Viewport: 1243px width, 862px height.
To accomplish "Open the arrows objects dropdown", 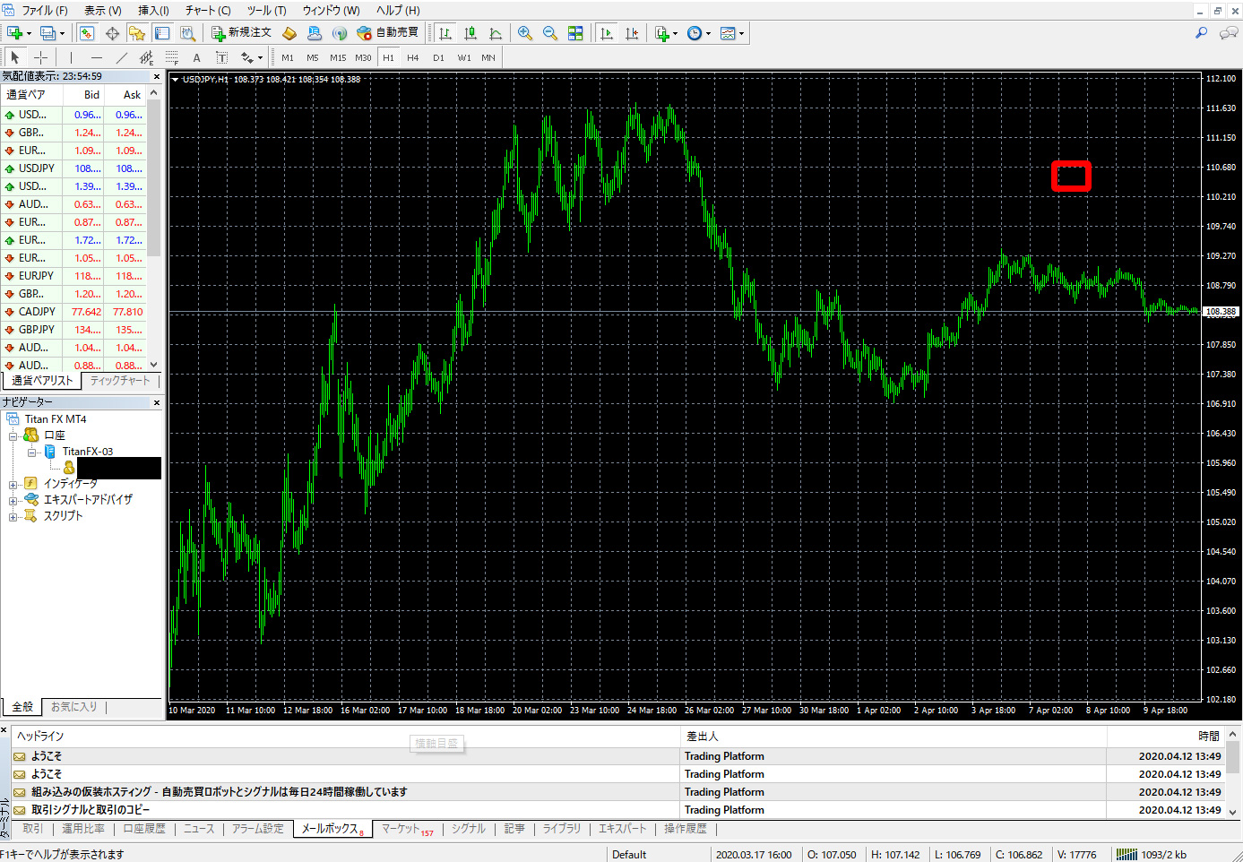I will (260, 57).
